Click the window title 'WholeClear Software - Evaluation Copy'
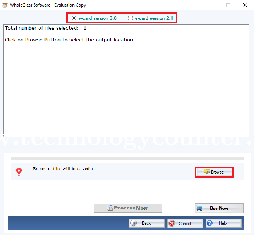Screen dimensions: 254x235 pyautogui.click(x=48, y=5)
